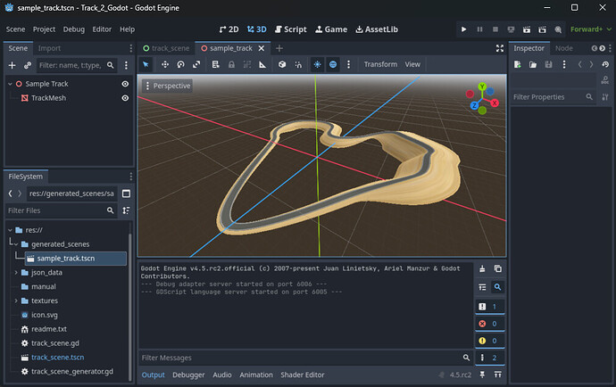This screenshot has width=616, height=387.
Task: Expand the json_data folder
Action: pyautogui.click(x=16, y=272)
